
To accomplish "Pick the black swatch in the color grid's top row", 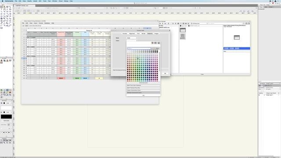I will pos(157,52).
